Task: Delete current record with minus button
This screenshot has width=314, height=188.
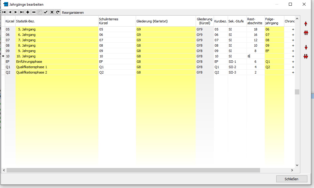Action: 34,12
